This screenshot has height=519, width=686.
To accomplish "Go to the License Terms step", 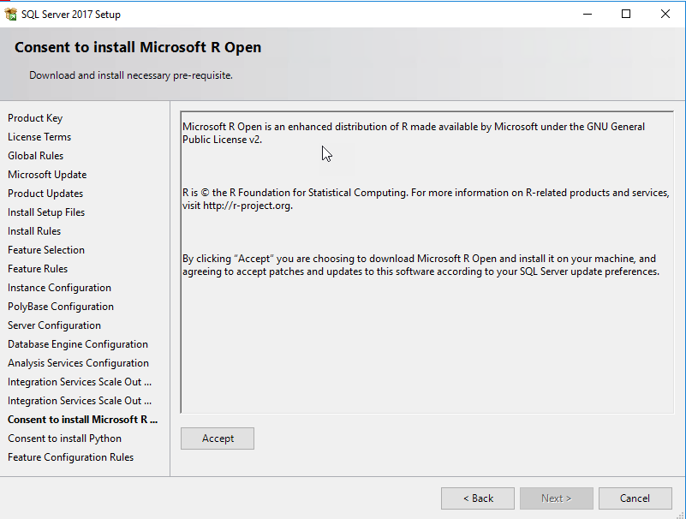I will (39, 137).
